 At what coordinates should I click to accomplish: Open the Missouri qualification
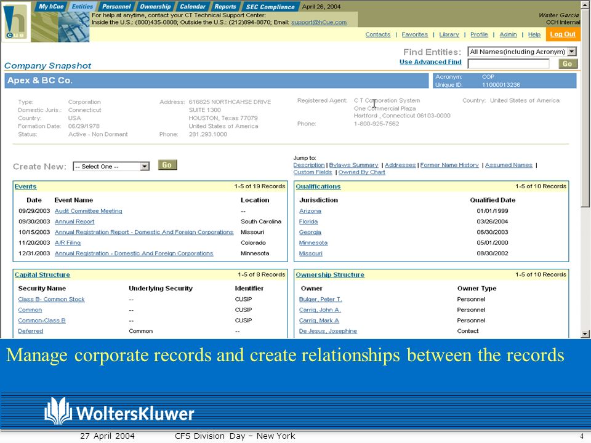(310, 253)
